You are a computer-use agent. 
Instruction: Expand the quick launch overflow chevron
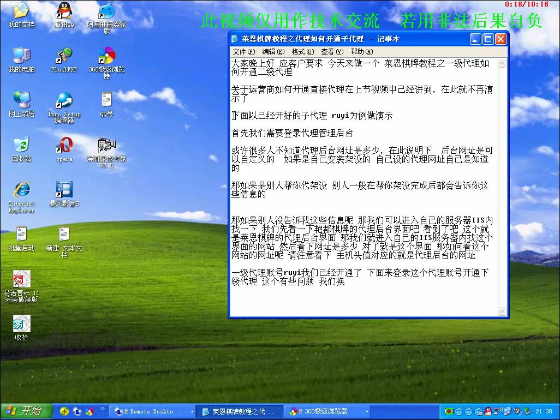pyautogui.click(x=102, y=409)
